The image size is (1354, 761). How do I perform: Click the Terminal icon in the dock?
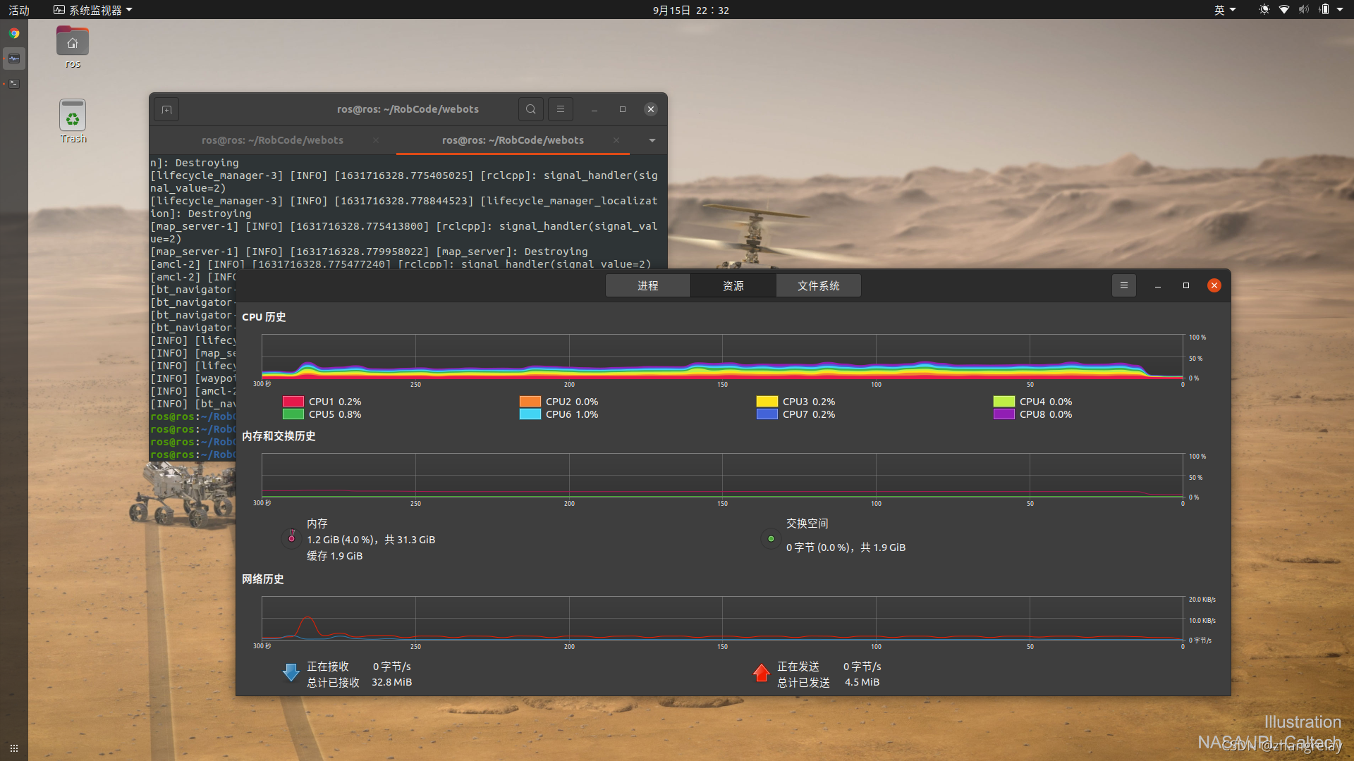[14, 83]
